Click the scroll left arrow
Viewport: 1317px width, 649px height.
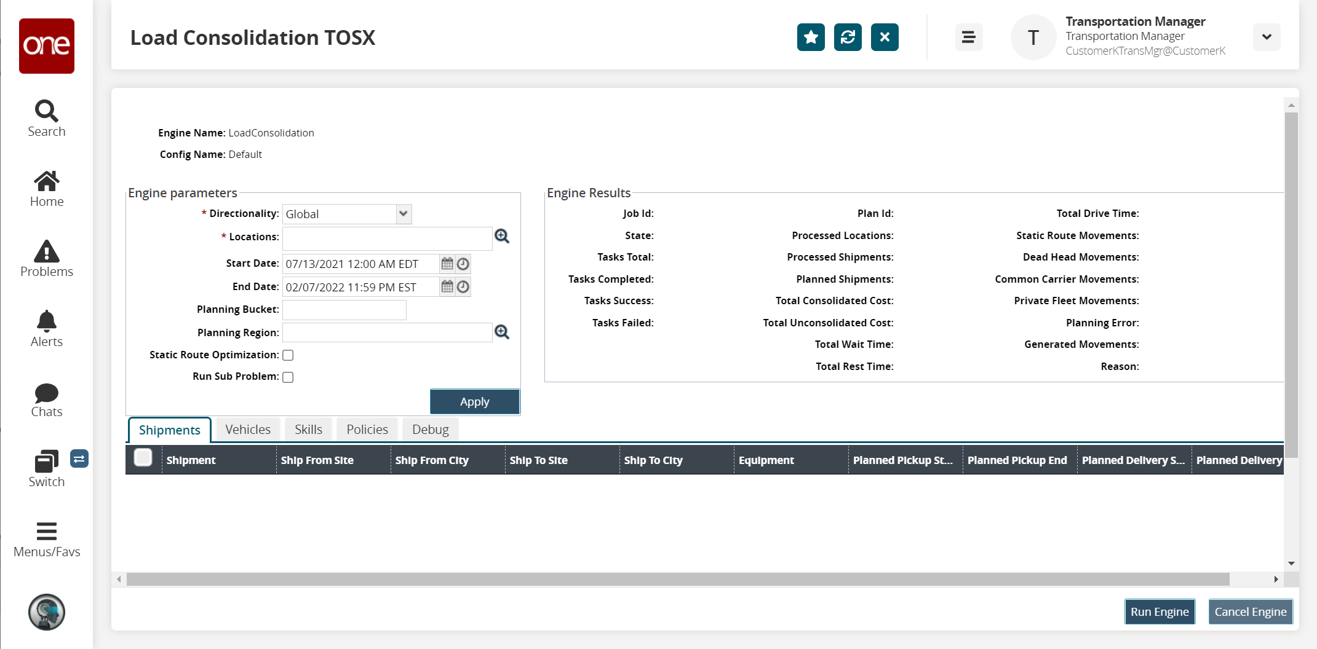(x=119, y=580)
